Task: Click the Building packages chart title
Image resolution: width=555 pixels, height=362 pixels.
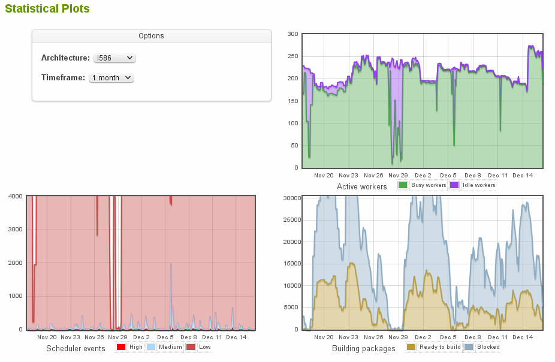Action: (364, 349)
